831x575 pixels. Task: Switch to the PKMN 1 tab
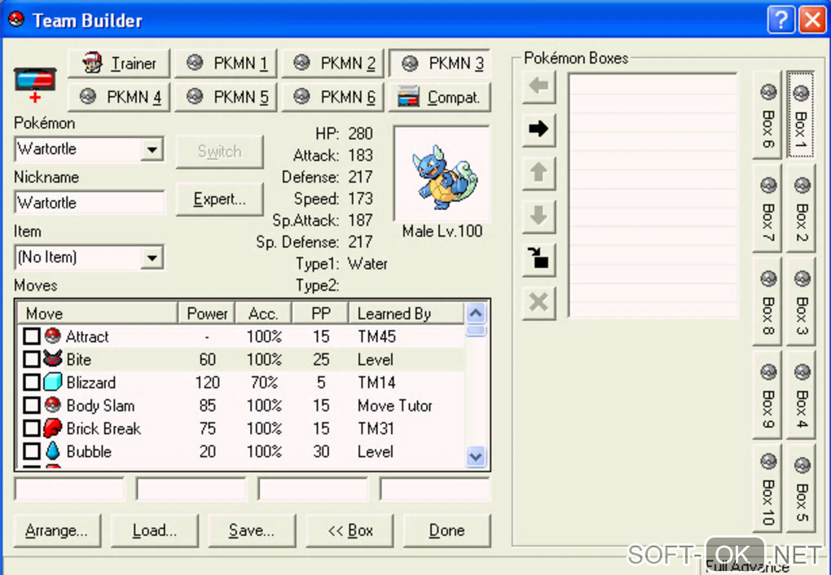(226, 64)
